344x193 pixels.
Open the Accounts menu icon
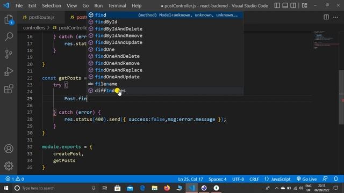coord(9,149)
